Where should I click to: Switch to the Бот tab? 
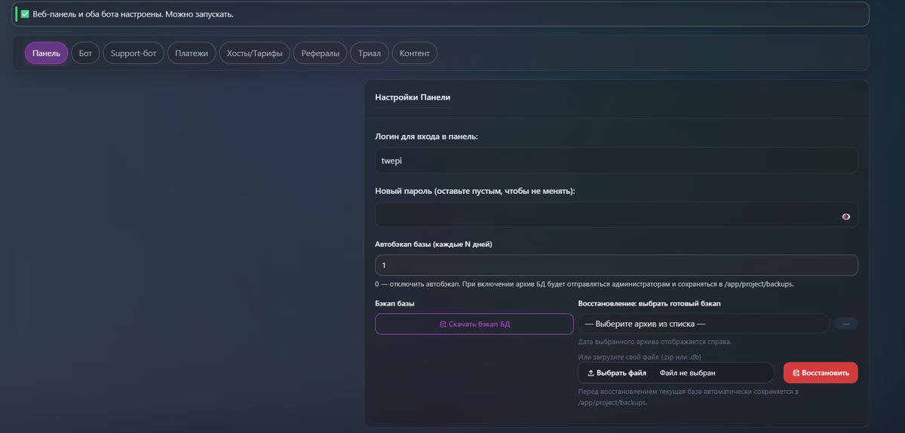[x=86, y=54]
